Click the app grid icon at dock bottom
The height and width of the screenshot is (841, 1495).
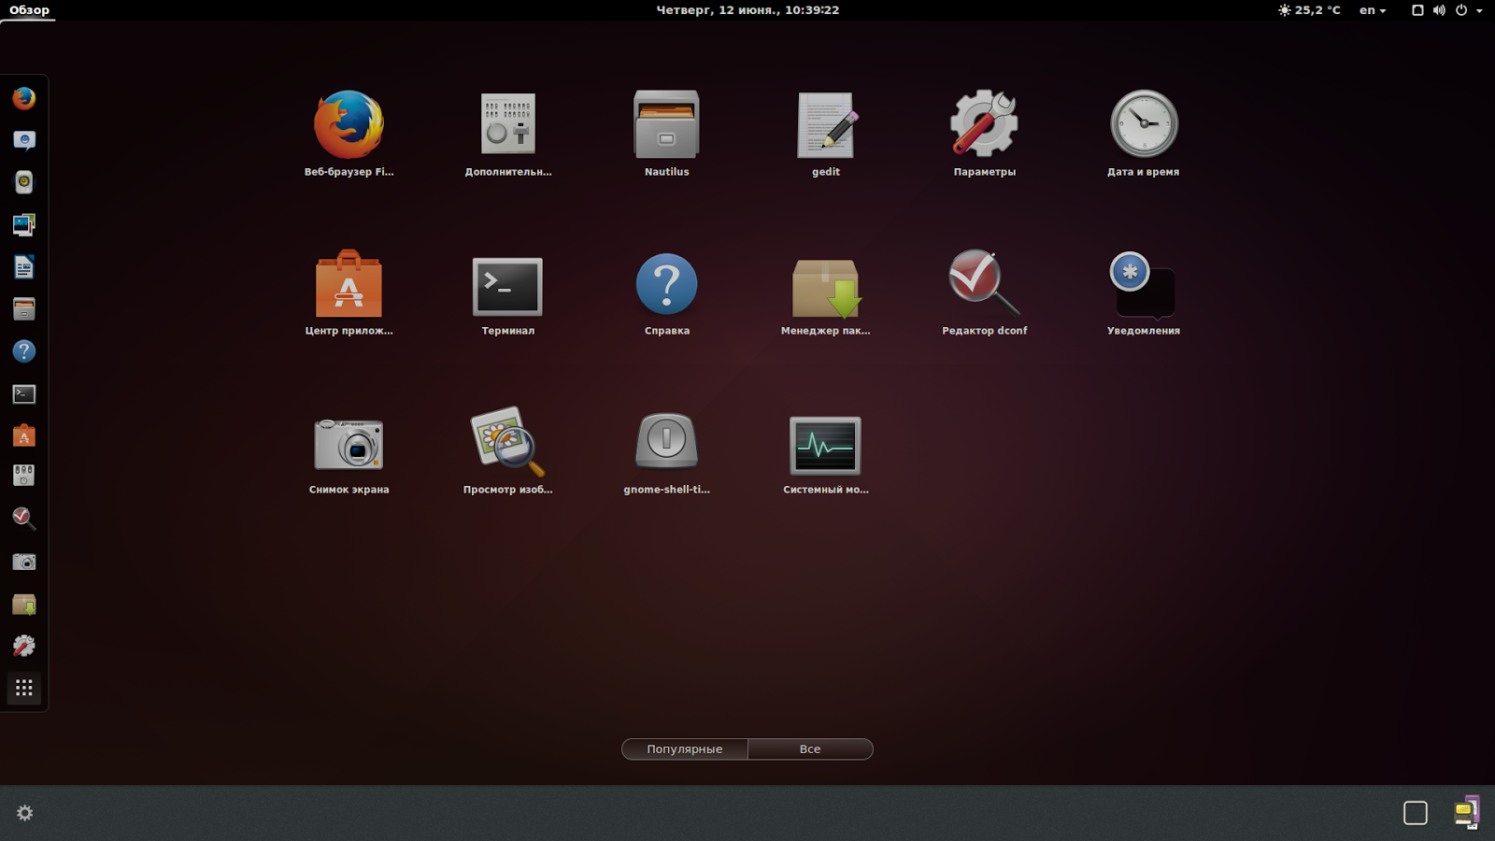23,688
